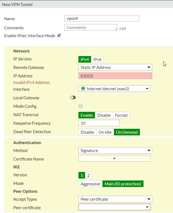The height and width of the screenshot is (213, 173).
Task: Select IPv6 as IP version
Action: [97, 59]
